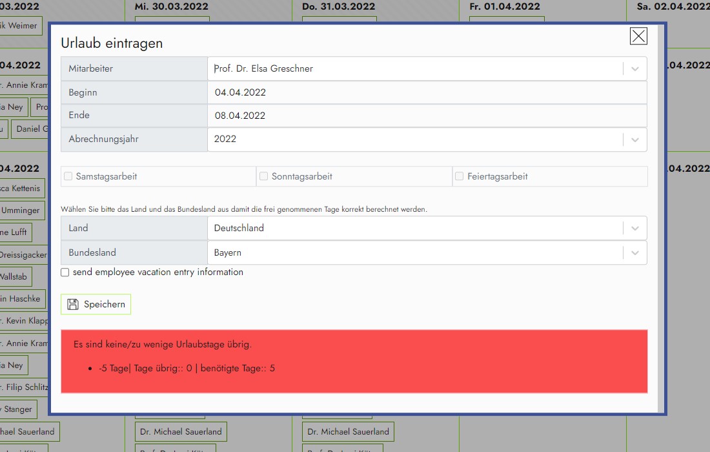Select Prof. Dr. Elsa Greschner employee field
This screenshot has height=452, width=710.
(x=413, y=68)
